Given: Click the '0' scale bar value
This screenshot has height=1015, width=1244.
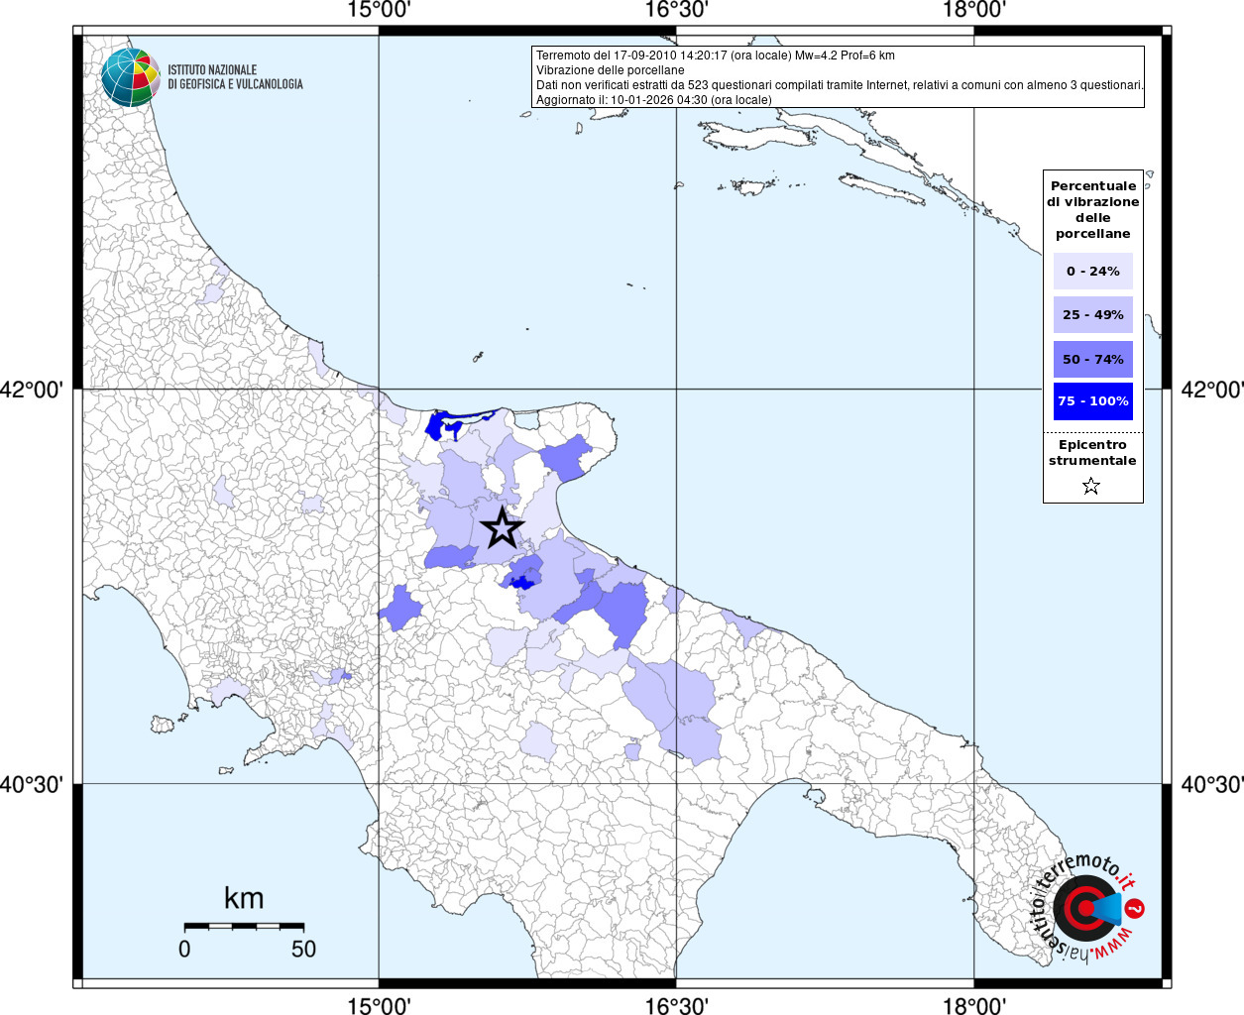Looking at the screenshot, I should pos(184,949).
